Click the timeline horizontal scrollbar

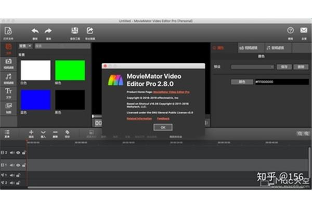[x=168, y=188]
